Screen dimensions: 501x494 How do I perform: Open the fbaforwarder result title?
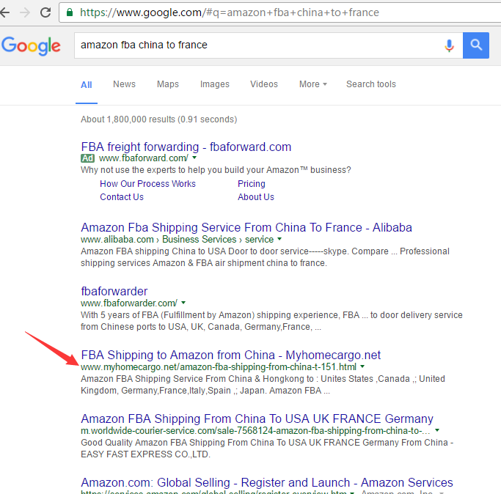click(x=114, y=291)
